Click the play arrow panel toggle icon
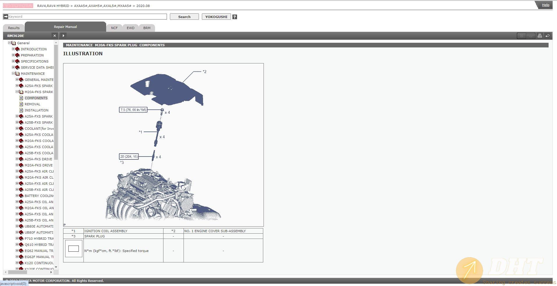Image resolution: width=557 pixels, height=286 pixels. [x=63, y=35]
